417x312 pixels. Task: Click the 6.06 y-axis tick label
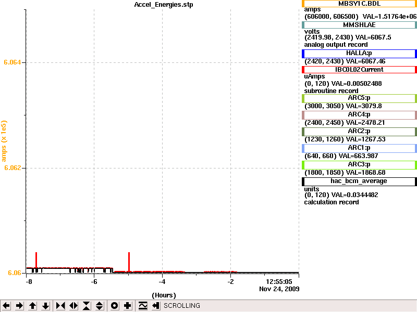pos(15,272)
